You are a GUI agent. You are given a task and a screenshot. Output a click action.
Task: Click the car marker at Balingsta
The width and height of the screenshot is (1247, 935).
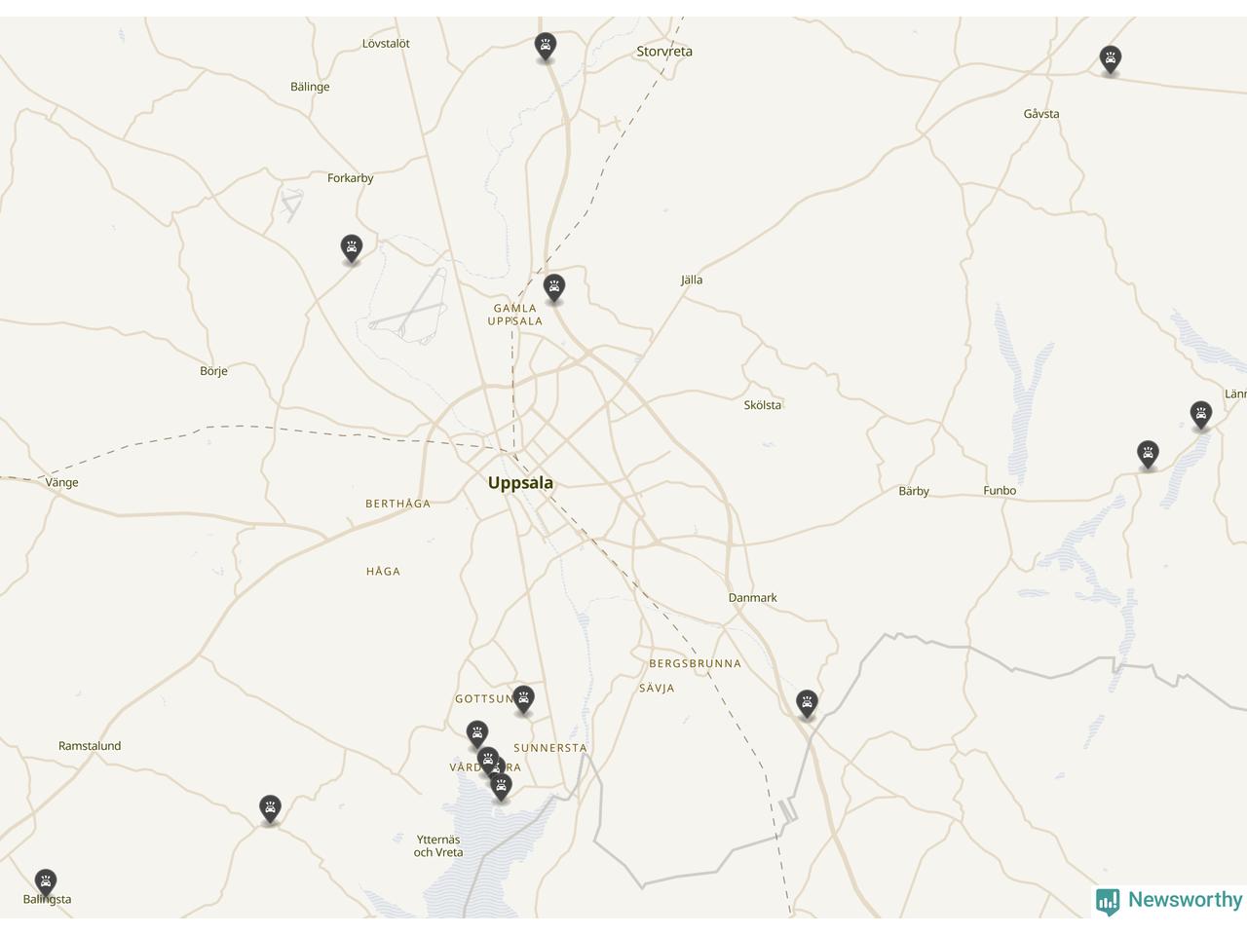pyautogui.click(x=46, y=882)
